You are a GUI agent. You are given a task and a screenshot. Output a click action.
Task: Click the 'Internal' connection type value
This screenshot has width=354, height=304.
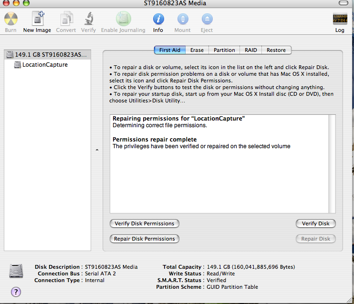click(94, 280)
